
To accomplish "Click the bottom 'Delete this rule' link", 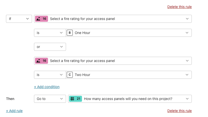I will pyautogui.click(x=179, y=111).
